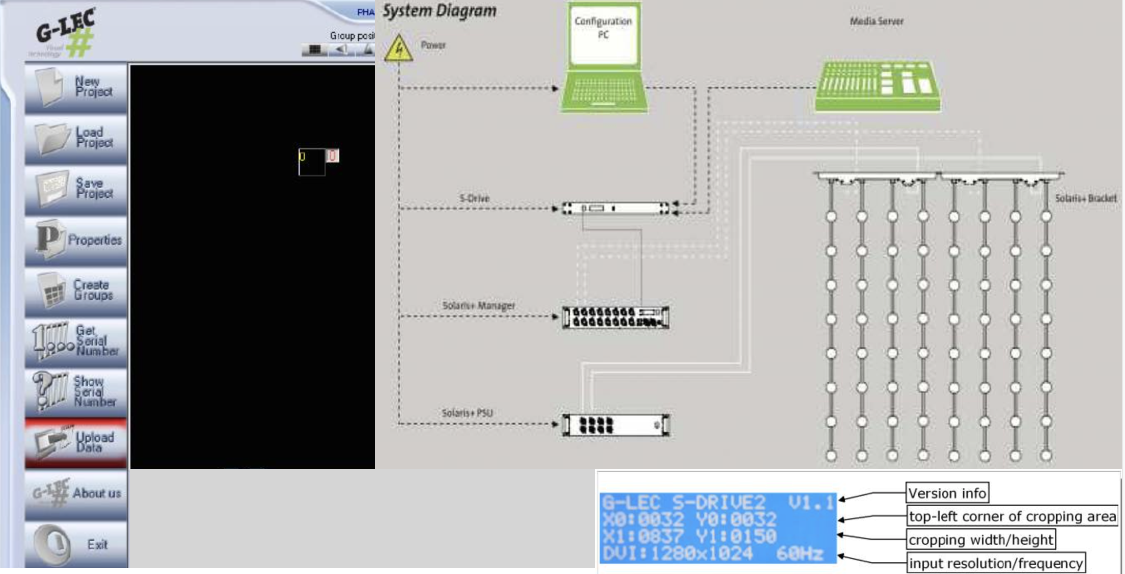Click the Exit button
The height and width of the screenshot is (574, 1125).
click(76, 544)
